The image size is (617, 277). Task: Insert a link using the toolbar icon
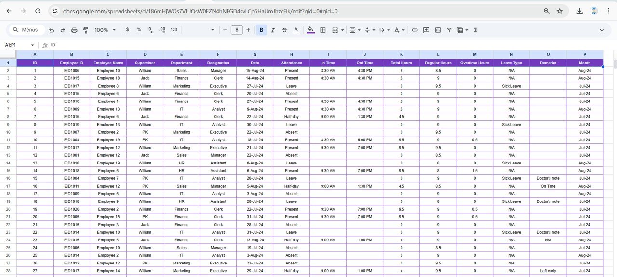[x=415, y=30]
